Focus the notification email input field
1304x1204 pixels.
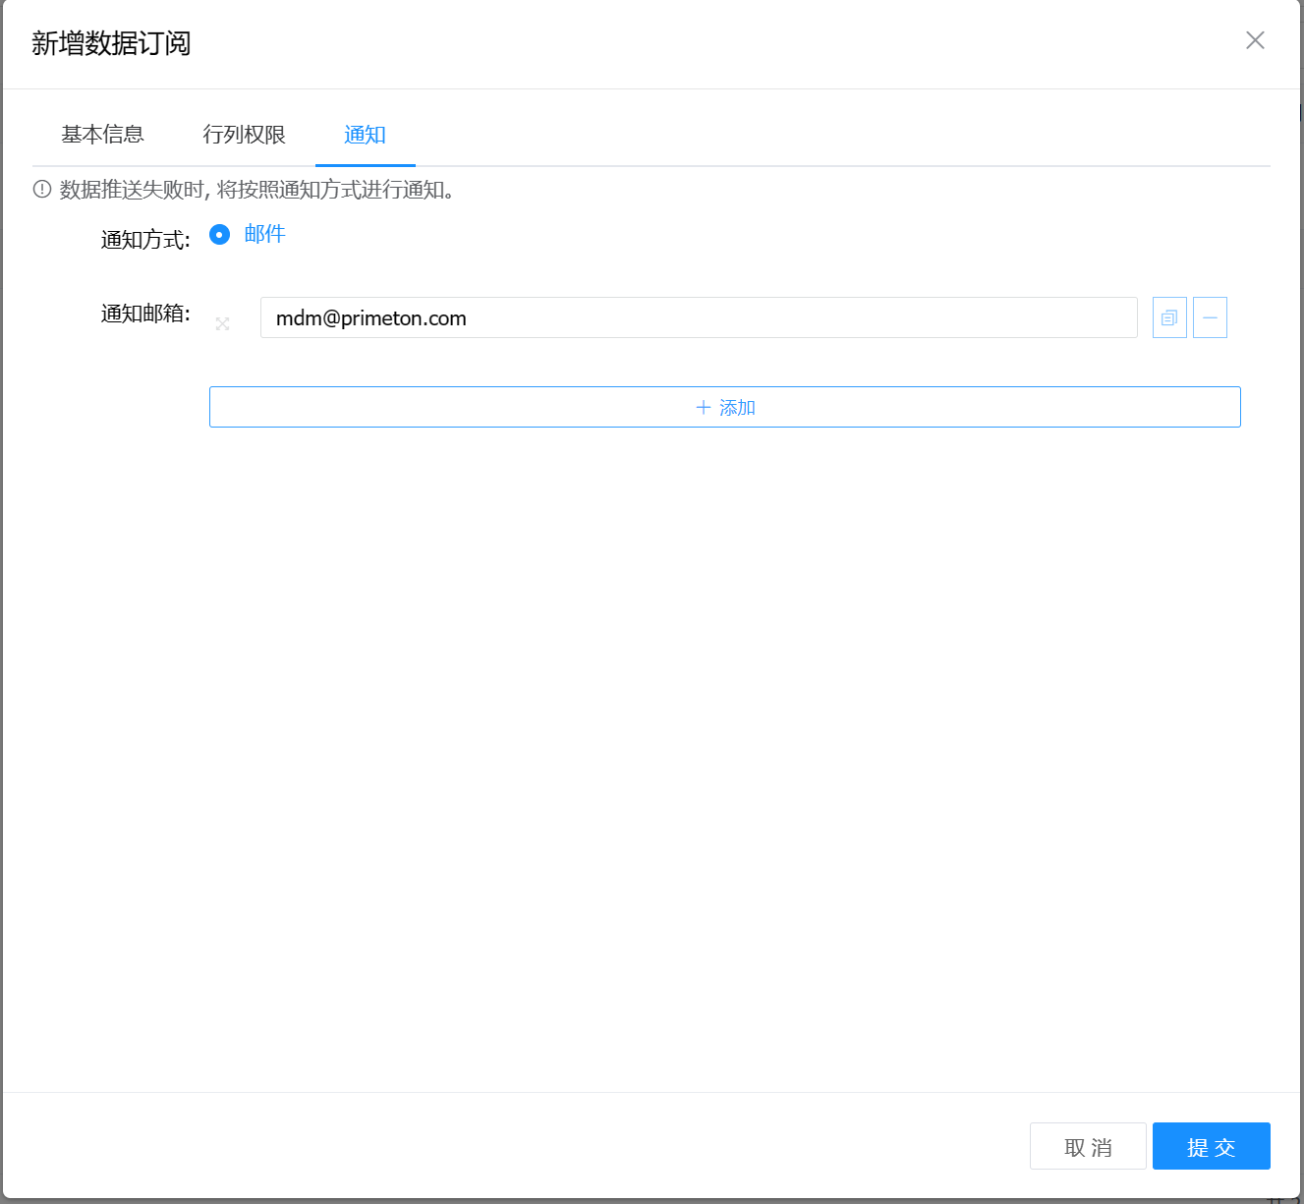699,317
